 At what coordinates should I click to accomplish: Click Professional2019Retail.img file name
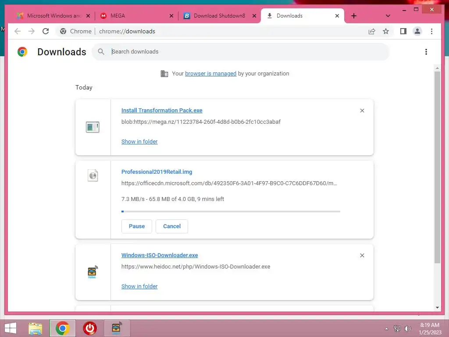[157, 172]
